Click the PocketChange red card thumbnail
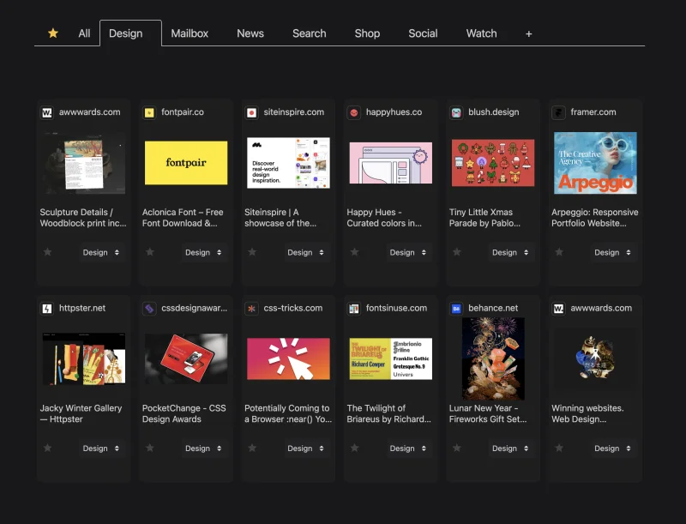This screenshot has height=524, width=686. [x=186, y=358]
